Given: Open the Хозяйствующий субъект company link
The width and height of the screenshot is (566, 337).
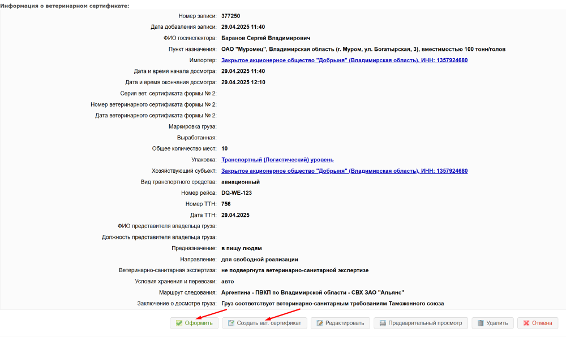Looking at the screenshot, I should (x=344, y=171).
